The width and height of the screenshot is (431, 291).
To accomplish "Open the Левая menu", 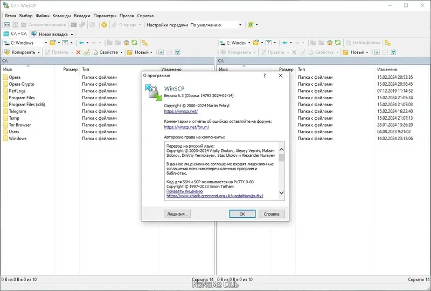I will point(10,16).
